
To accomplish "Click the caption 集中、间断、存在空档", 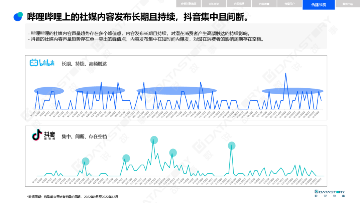I will pos(84,136).
